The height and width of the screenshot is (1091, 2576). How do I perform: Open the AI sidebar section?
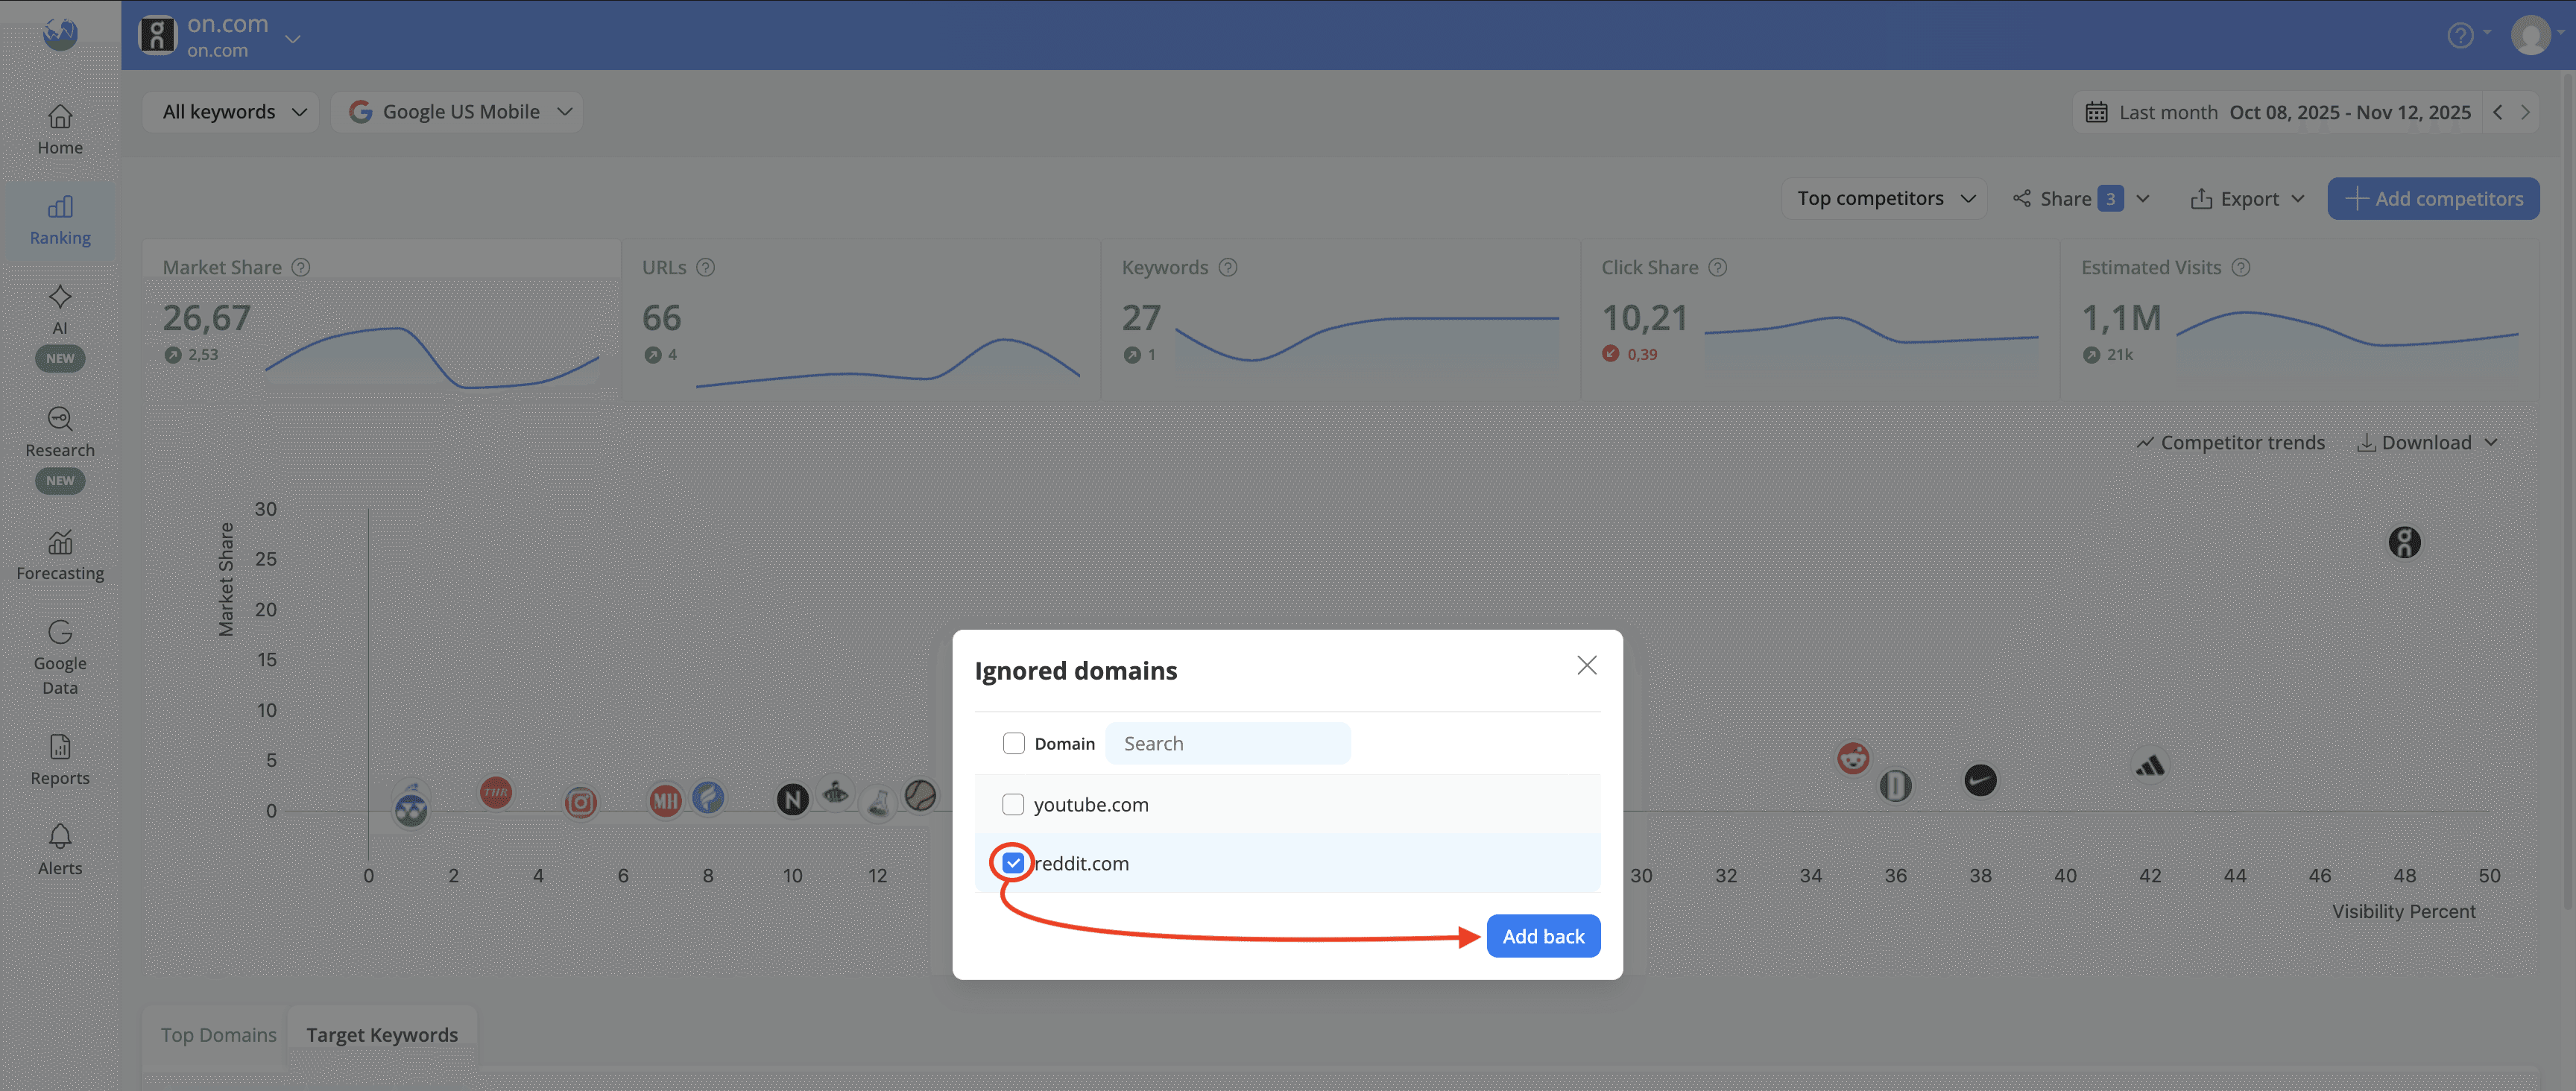click(x=60, y=326)
